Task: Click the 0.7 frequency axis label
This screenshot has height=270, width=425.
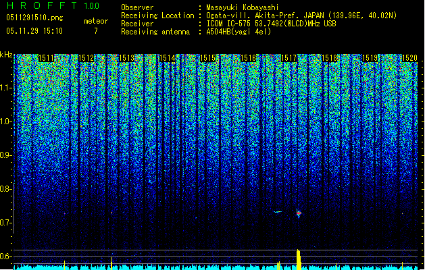Action: tap(6, 223)
